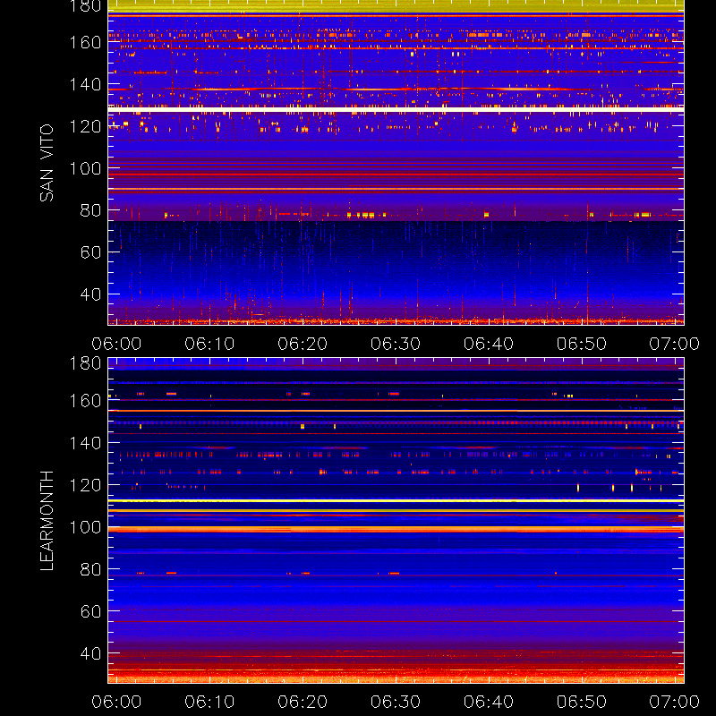Select 06:40 under the San Vito plot
The height and width of the screenshot is (716, 716).
click(489, 344)
